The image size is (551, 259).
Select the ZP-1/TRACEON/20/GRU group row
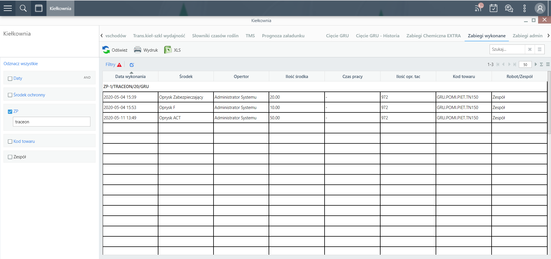click(325, 87)
